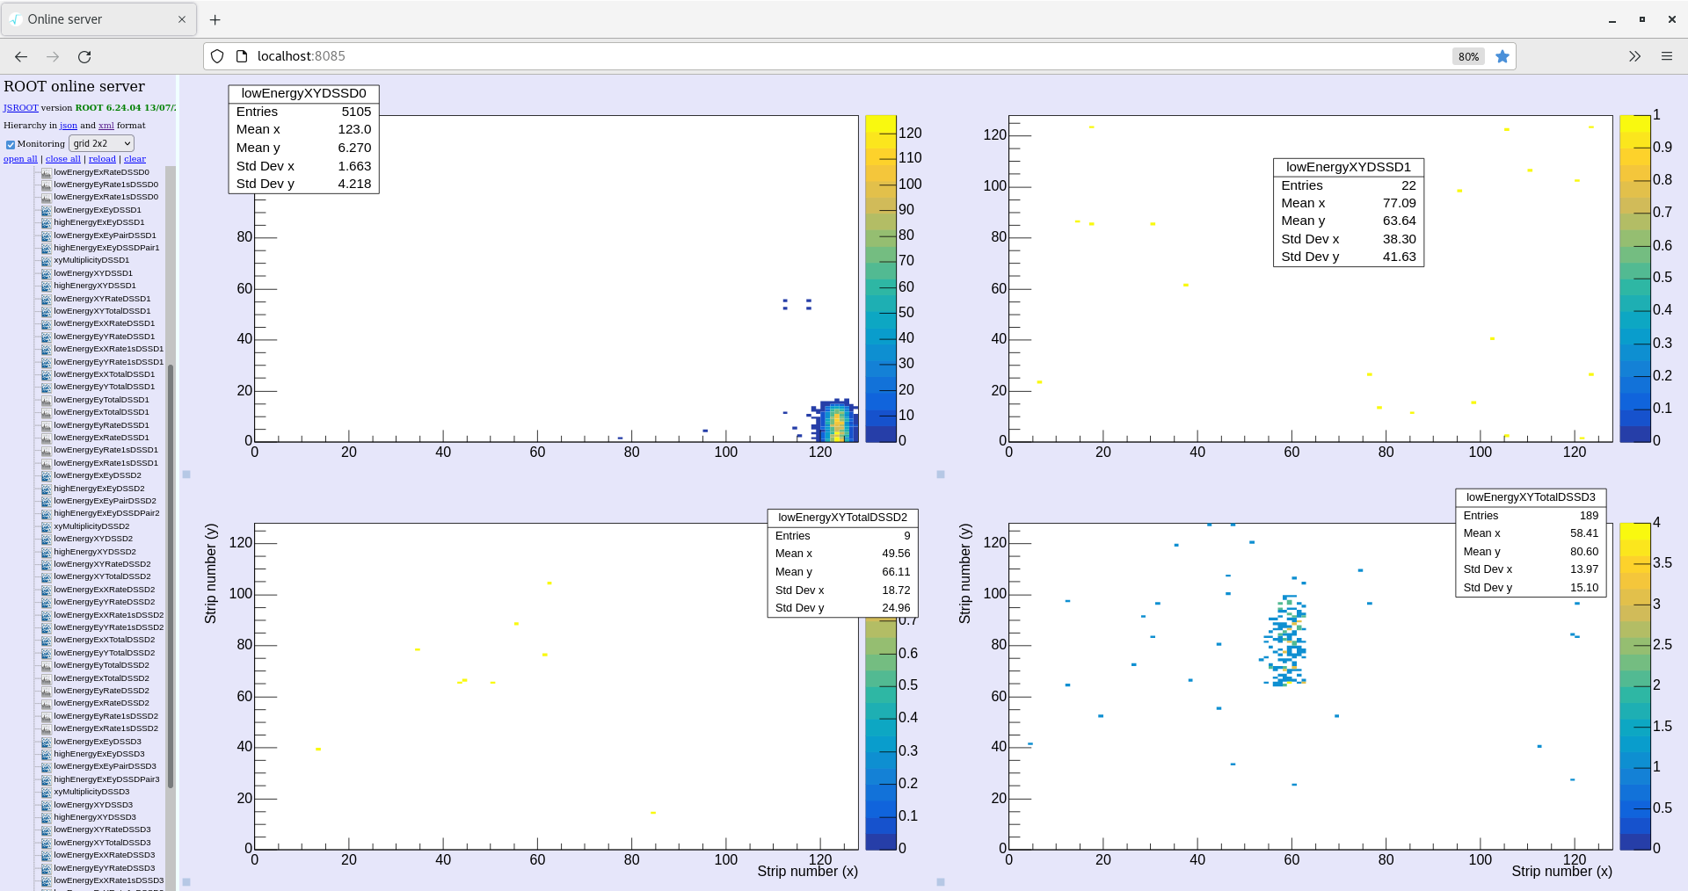Select lowEnergyXYTotalDSSD2 in the hierarchy tree
Screen dimensions: 1688x891
click(102, 576)
